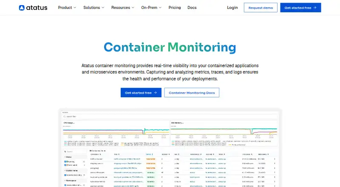This screenshot has width=340, height=187.
Task: Click the Atatus container monitoring description paragraph
Action: tap(170, 72)
